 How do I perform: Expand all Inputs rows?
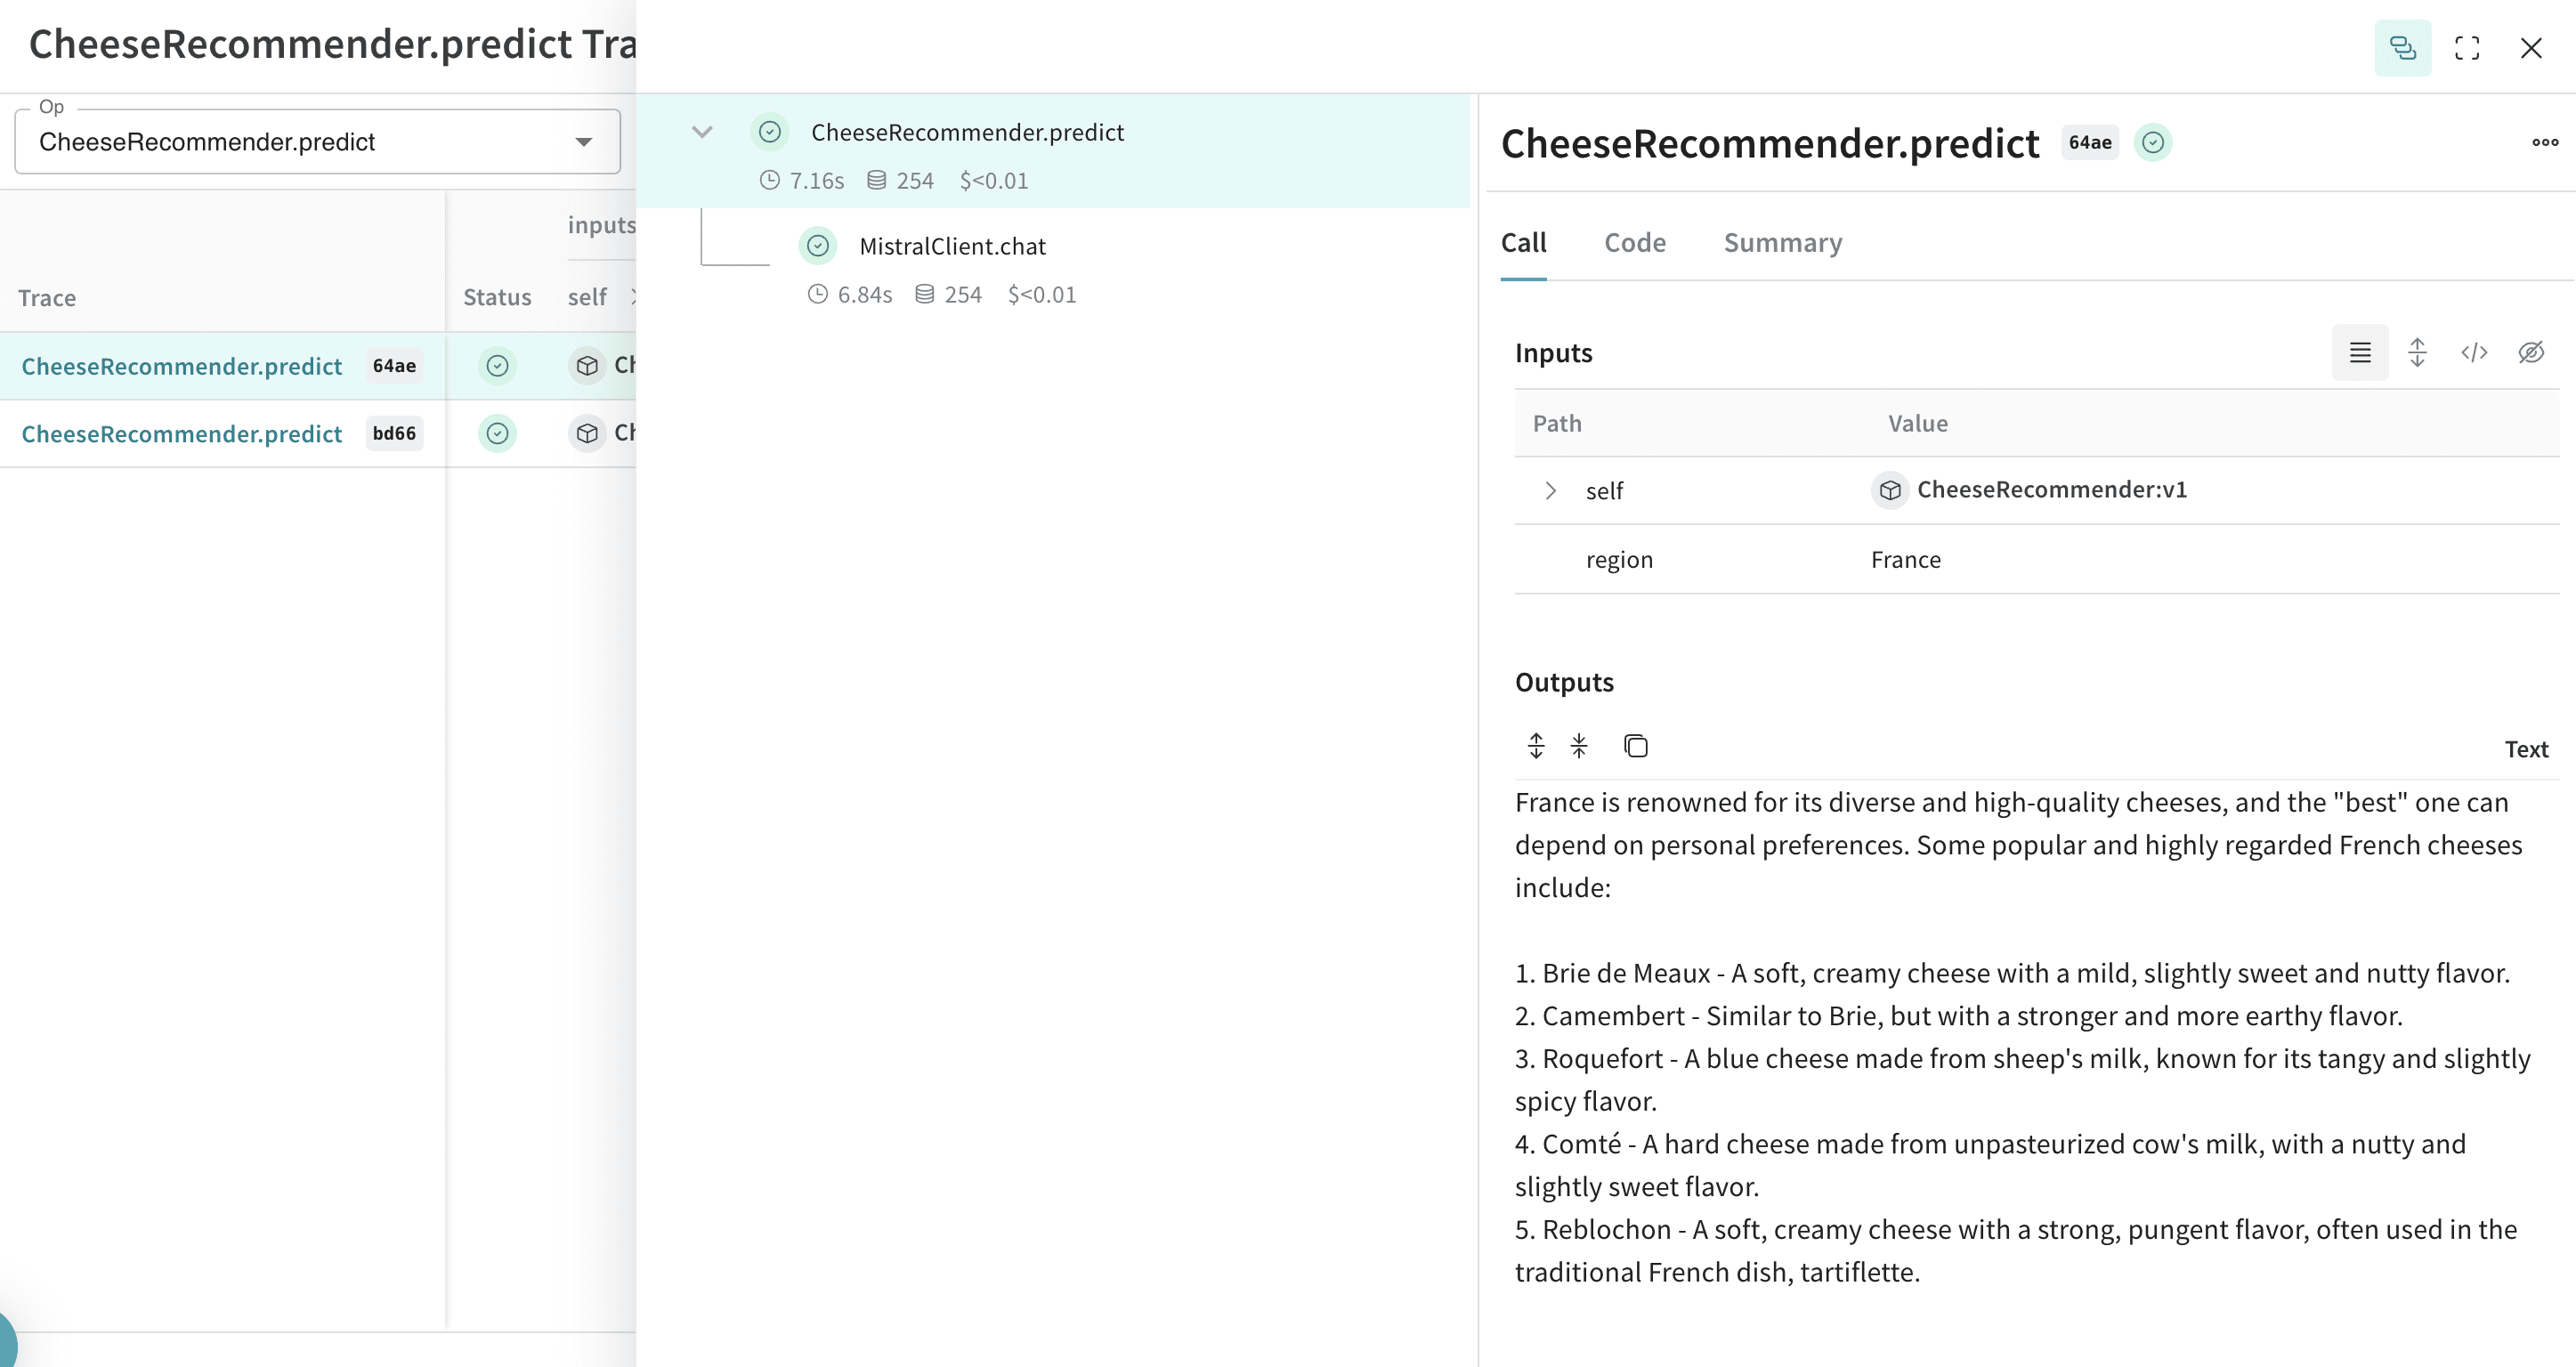(x=2417, y=353)
